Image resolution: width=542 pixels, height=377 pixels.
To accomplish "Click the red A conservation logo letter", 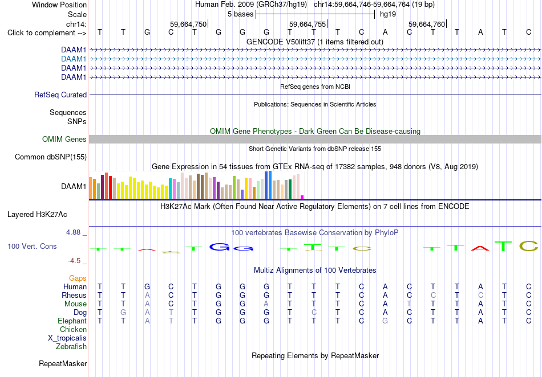I will coord(480,248).
